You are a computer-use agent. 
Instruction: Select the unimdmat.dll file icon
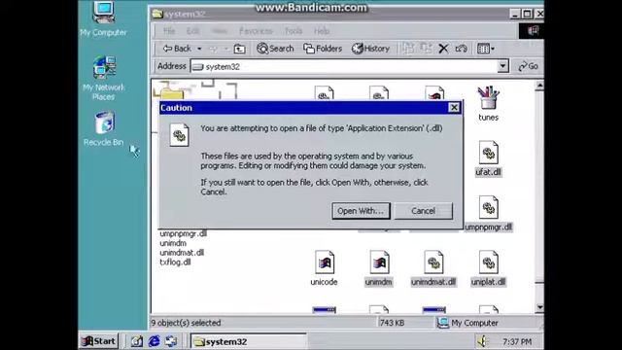(433, 268)
